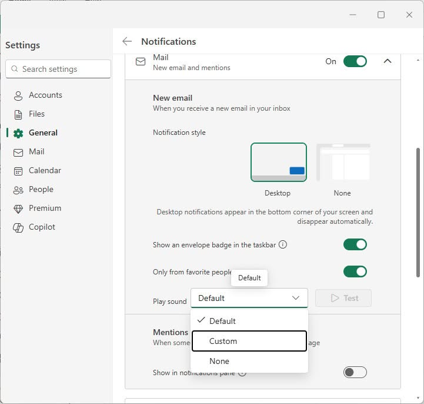
Task: Turn off Mail notifications toggle
Action: coord(355,61)
